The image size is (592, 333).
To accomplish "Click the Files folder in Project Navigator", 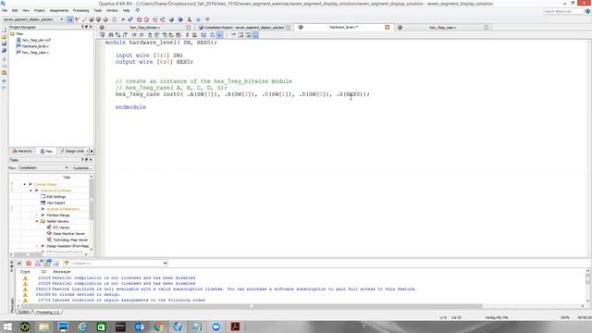I will 17,33.
